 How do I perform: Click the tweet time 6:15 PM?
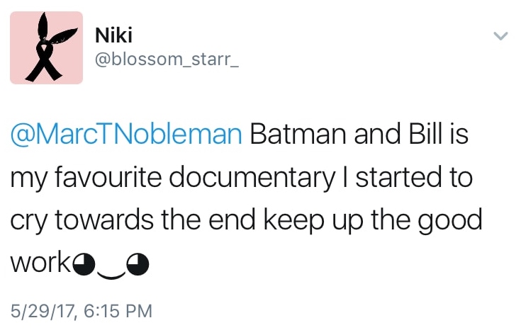click(114, 310)
